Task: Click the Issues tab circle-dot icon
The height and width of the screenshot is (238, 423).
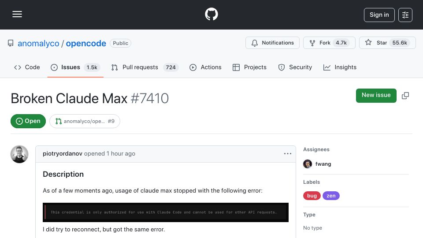Action: (54, 67)
